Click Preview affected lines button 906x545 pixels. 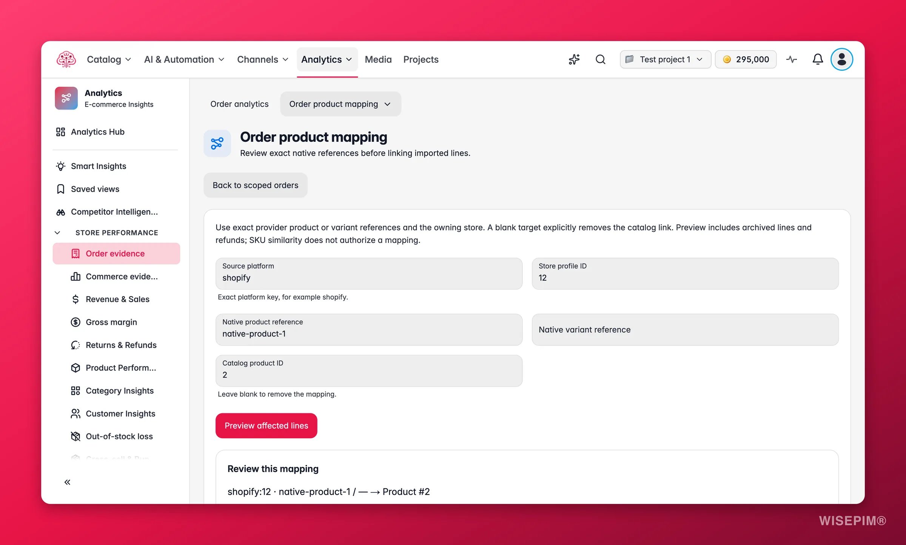click(x=267, y=425)
